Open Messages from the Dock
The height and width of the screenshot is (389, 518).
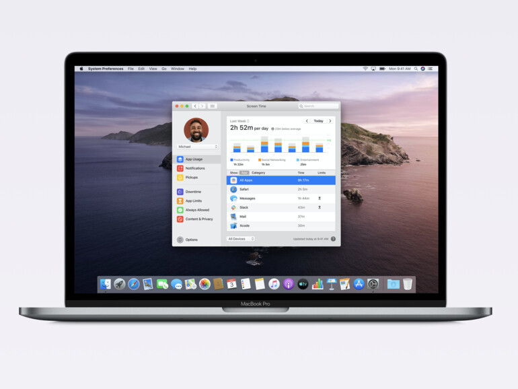click(x=176, y=284)
